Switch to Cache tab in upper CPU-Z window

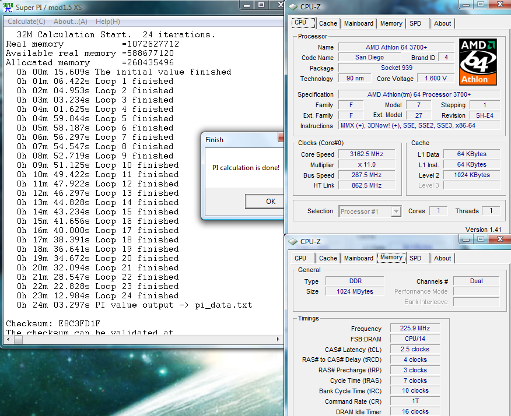[x=328, y=23]
